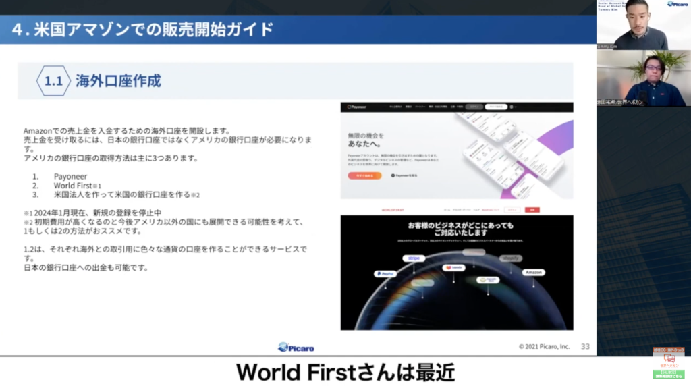The image size is (691, 386).
Task: Click the Lazada bubble on the World First globe
Action: (x=454, y=267)
